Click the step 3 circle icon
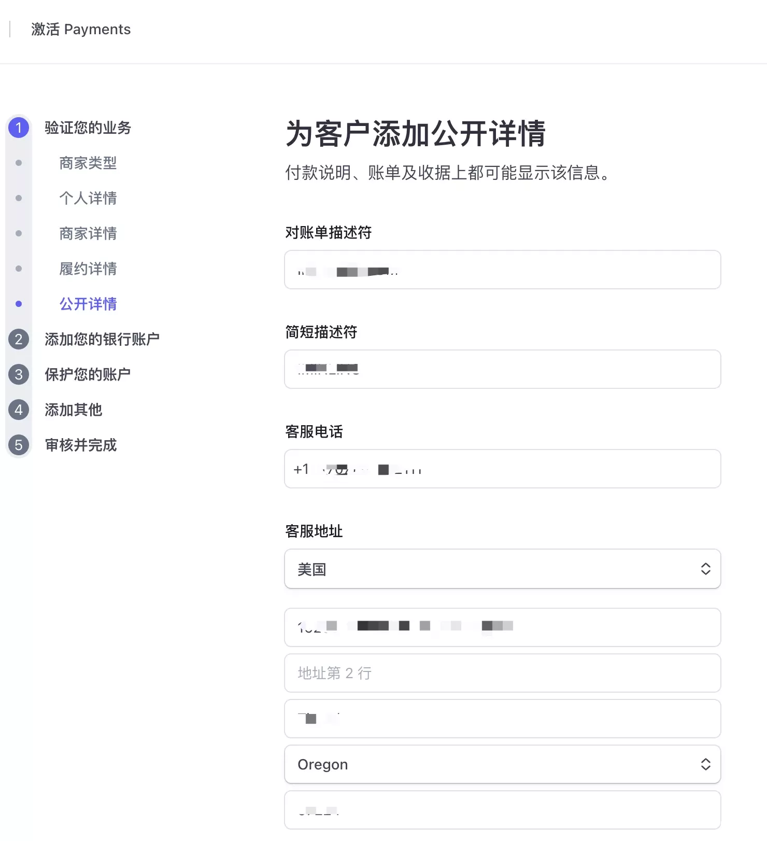767x841 pixels. click(19, 374)
